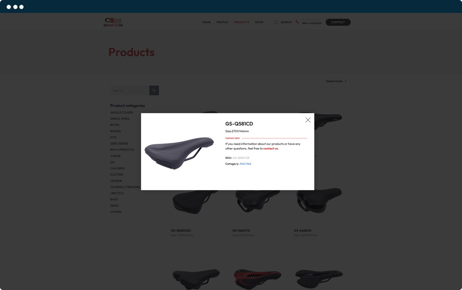Open the GS-A666CD product title
The image size is (462, 290).
point(303,230)
